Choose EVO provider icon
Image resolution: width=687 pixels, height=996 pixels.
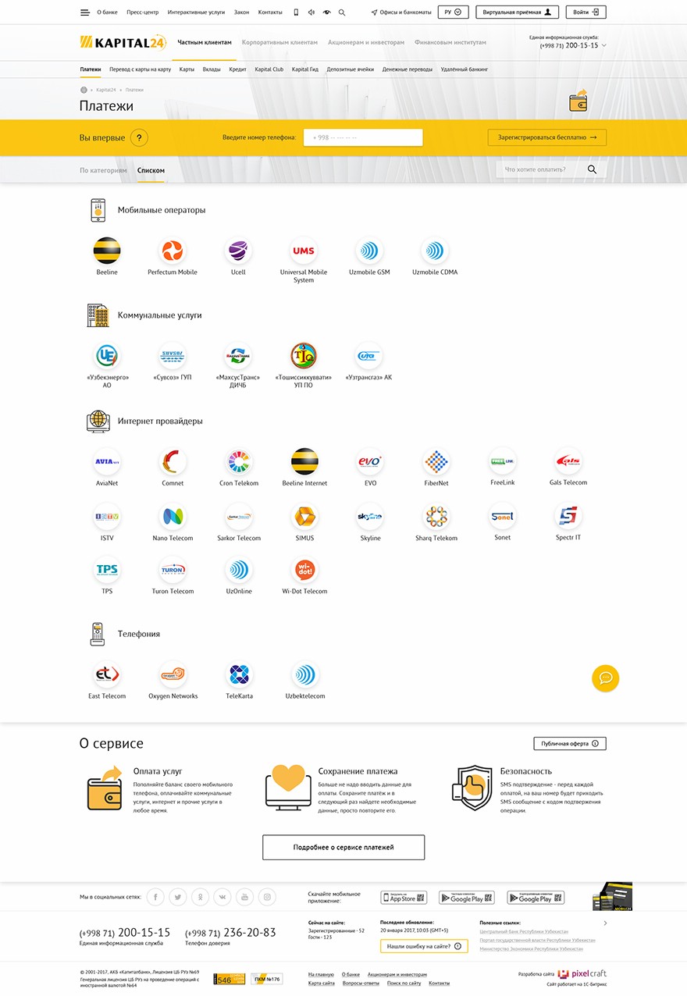pos(370,461)
